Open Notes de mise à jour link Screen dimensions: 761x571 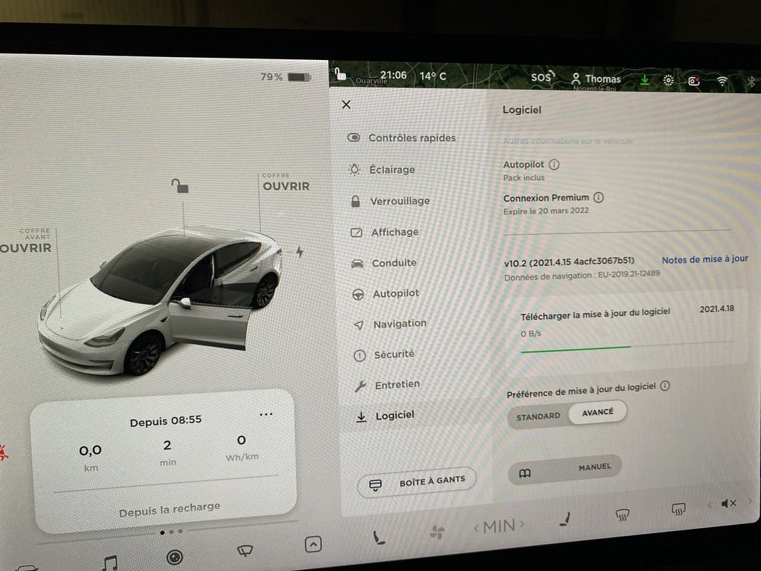pyautogui.click(x=705, y=259)
